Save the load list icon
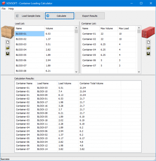Viewport: 156px width, 161px height. [x=8, y=54]
